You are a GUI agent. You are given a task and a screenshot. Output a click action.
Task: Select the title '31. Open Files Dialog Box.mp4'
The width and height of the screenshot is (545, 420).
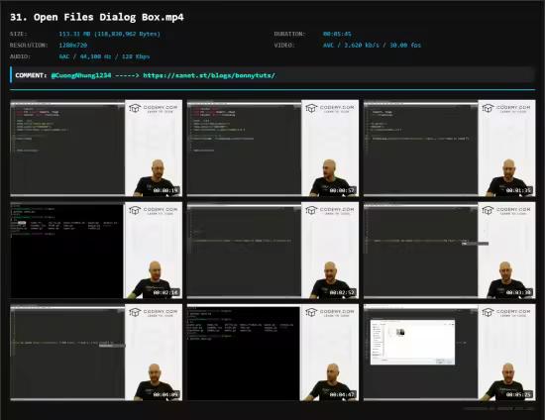click(97, 17)
